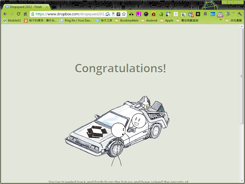The image size is (245, 184).
Task: Click the ABC spell-check extension icon
Action: [220, 15]
